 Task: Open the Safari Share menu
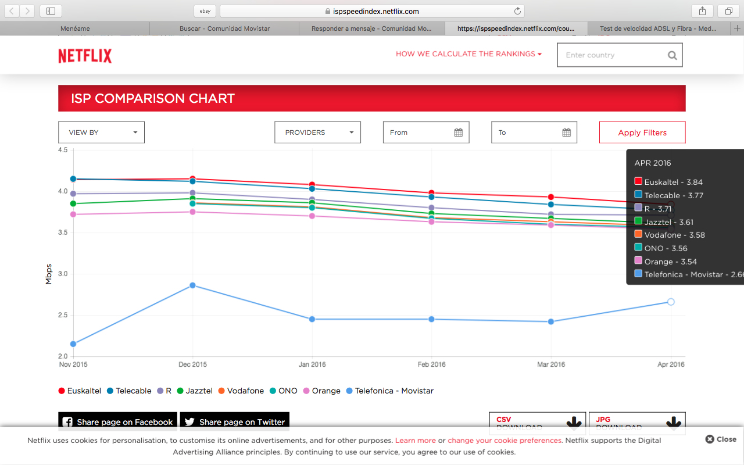pos(702,11)
